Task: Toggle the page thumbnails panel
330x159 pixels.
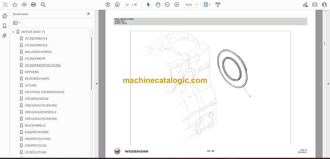Action: (5, 16)
